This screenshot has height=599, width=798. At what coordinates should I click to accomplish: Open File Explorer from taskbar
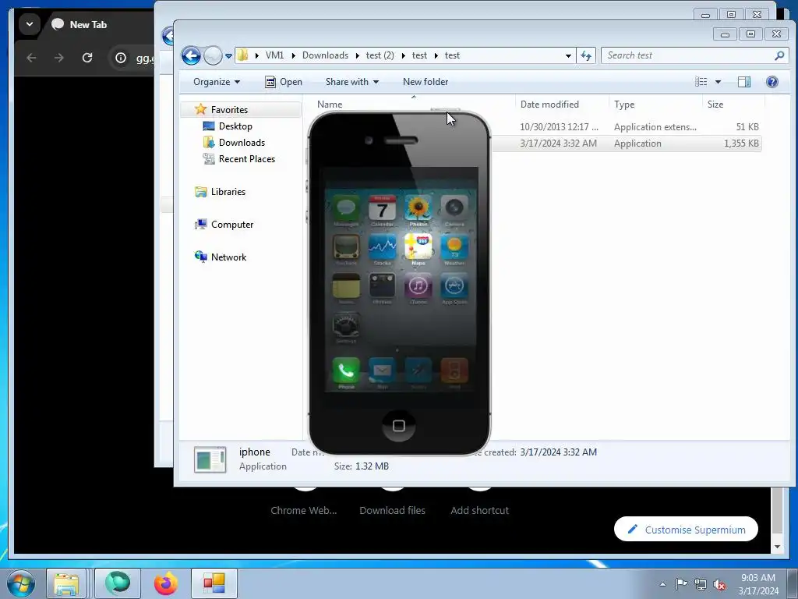pos(67,583)
